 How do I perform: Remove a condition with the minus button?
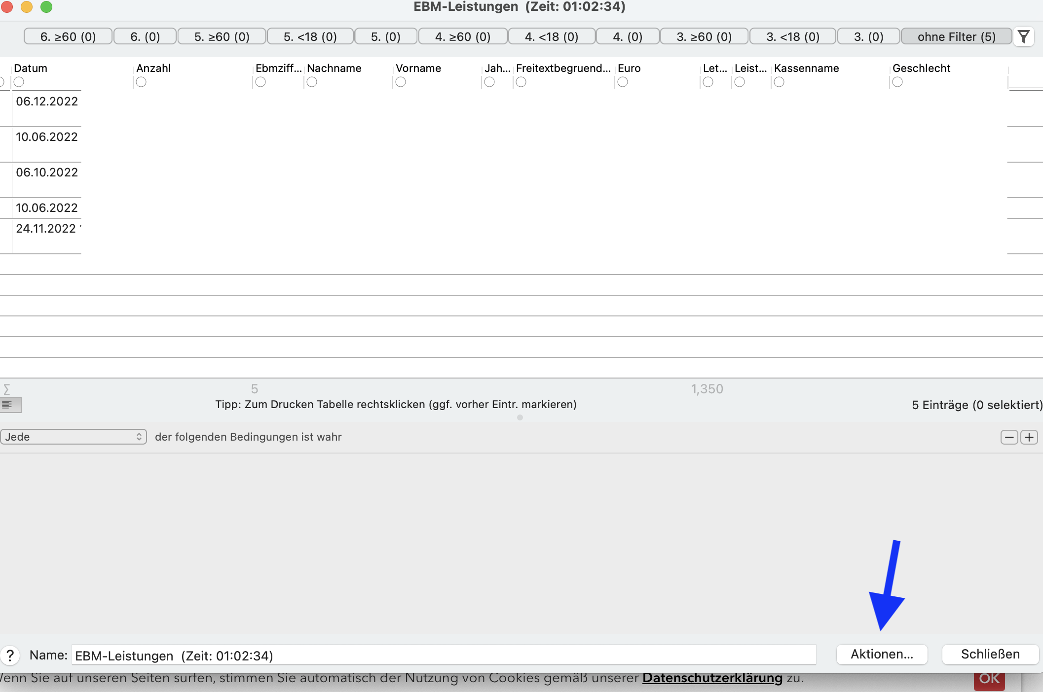point(1009,437)
